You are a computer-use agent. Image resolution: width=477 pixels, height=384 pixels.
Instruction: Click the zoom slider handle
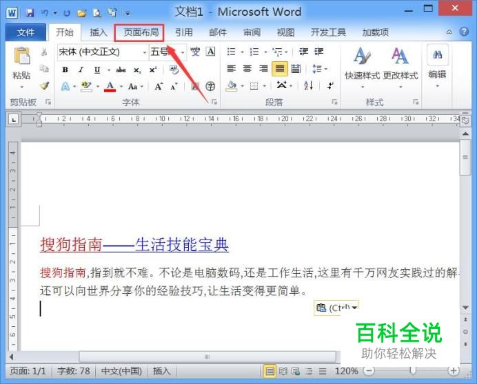[412, 371]
